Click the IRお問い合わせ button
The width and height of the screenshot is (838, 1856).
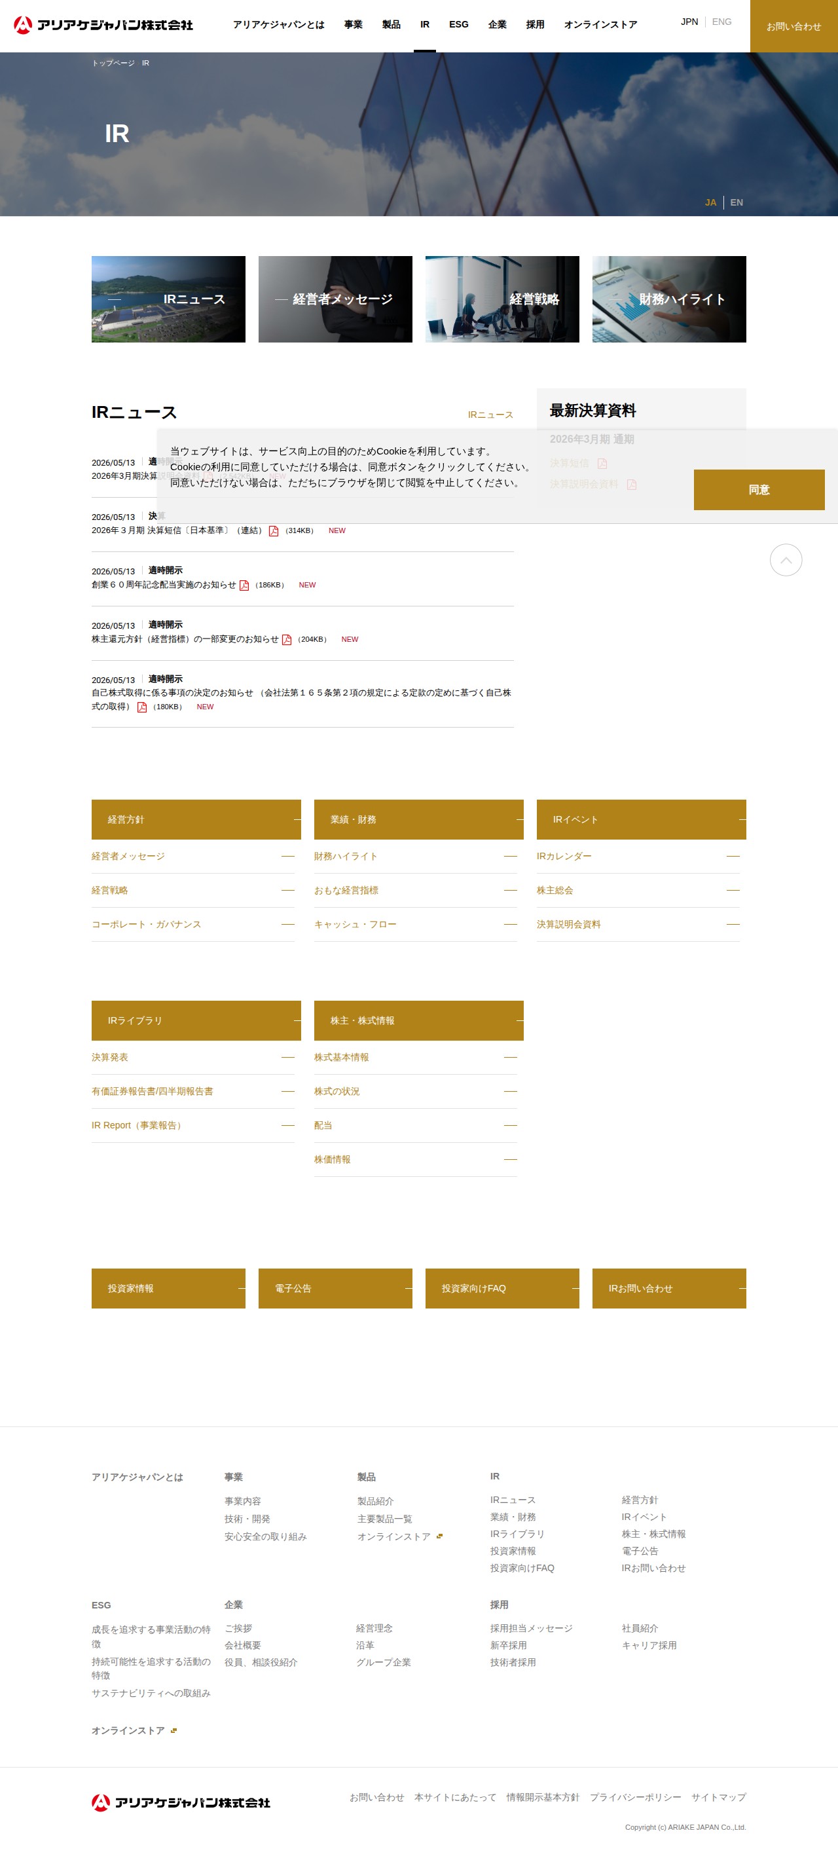[x=669, y=1288]
